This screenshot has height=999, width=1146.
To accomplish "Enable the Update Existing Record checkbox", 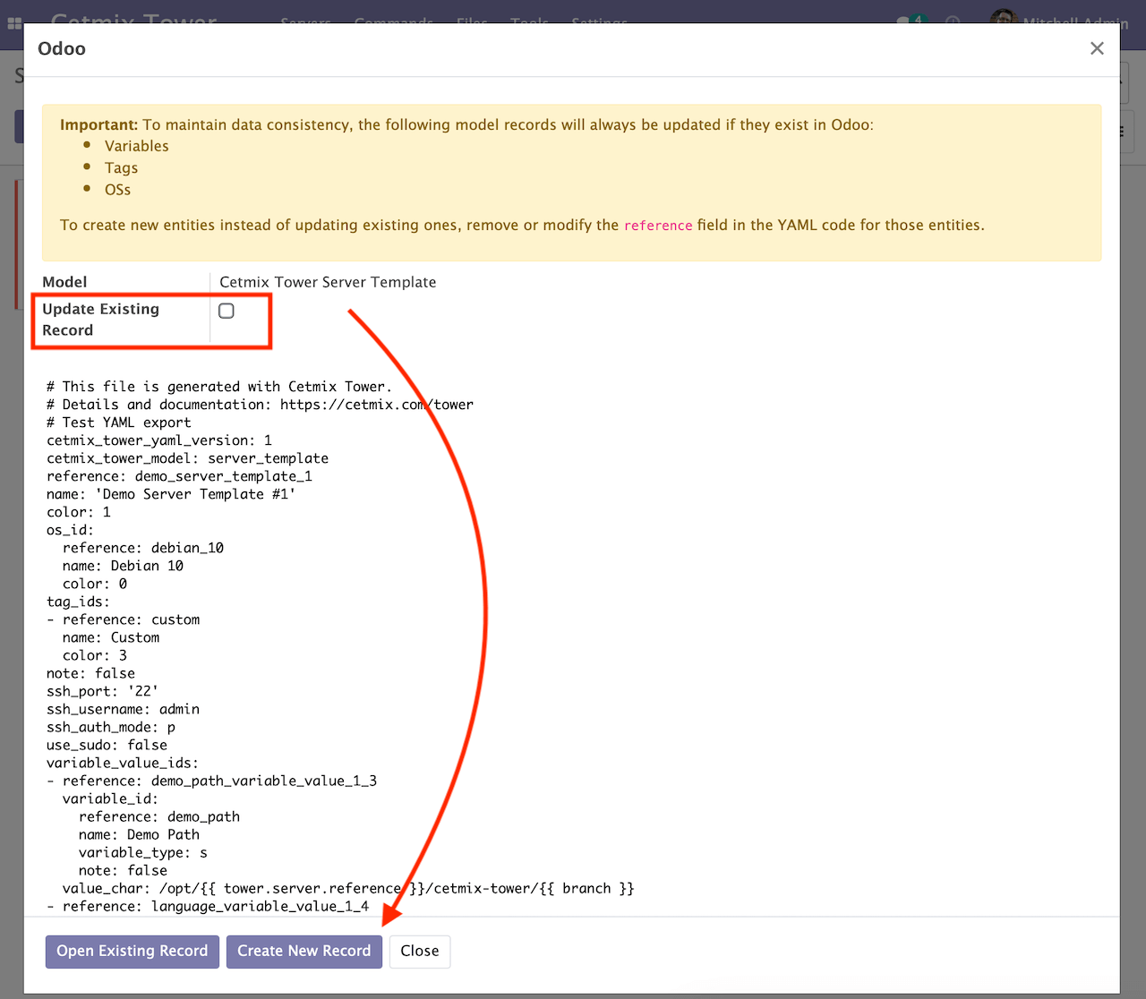I will pyautogui.click(x=227, y=311).
